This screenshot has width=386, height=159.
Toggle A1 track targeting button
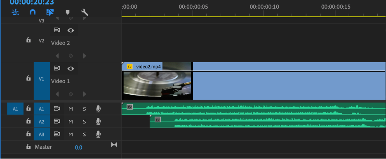pyautogui.click(x=42, y=109)
